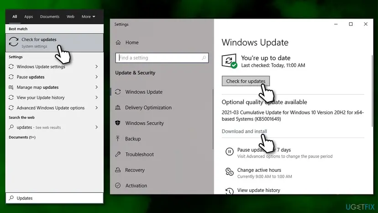The height and width of the screenshot is (213, 378).
Task: Open Delivery Optimization settings page
Action: click(x=148, y=107)
